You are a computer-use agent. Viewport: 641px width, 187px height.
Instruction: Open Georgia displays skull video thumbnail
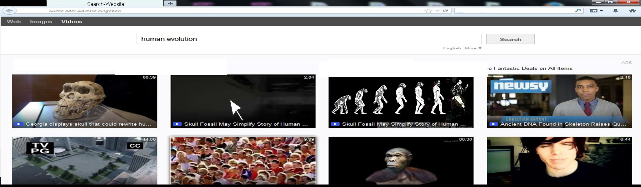coord(85,101)
